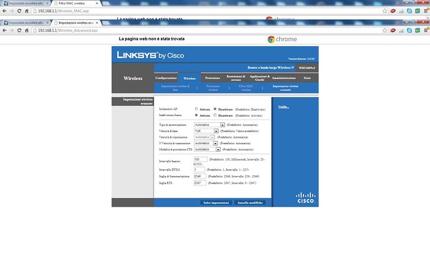This screenshot has width=430, height=269.
Task: Open the Guida help link
Action: click(x=283, y=107)
